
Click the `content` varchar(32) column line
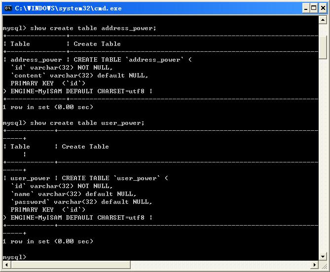click(79, 76)
